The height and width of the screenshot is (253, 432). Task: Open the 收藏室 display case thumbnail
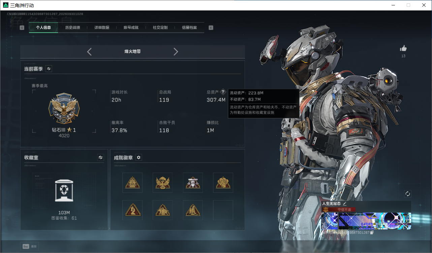(x=64, y=190)
